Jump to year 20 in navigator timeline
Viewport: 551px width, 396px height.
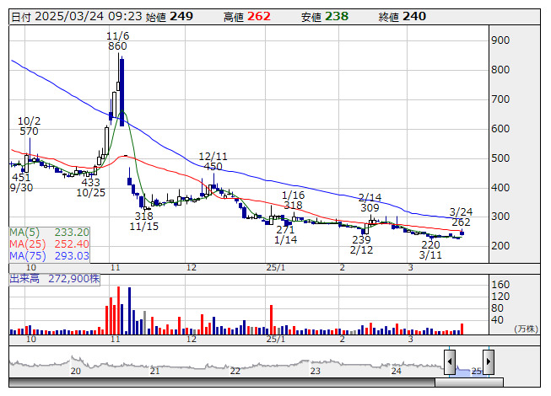coord(74,371)
